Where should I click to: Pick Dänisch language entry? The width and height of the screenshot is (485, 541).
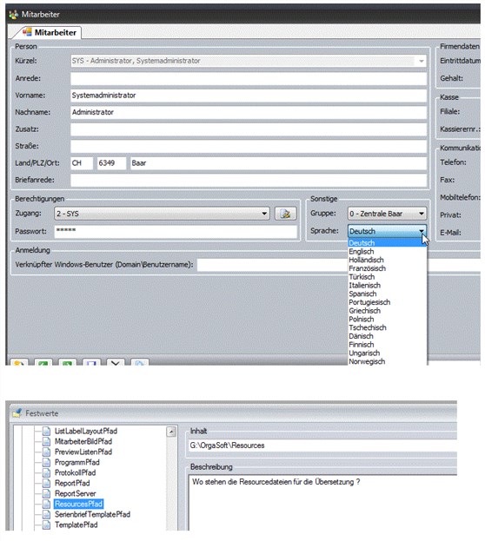tap(388, 336)
